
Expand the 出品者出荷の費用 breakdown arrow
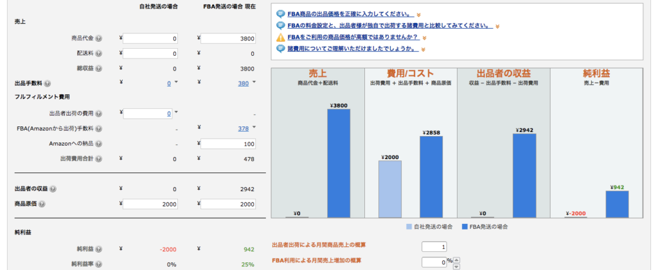click(176, 112)
